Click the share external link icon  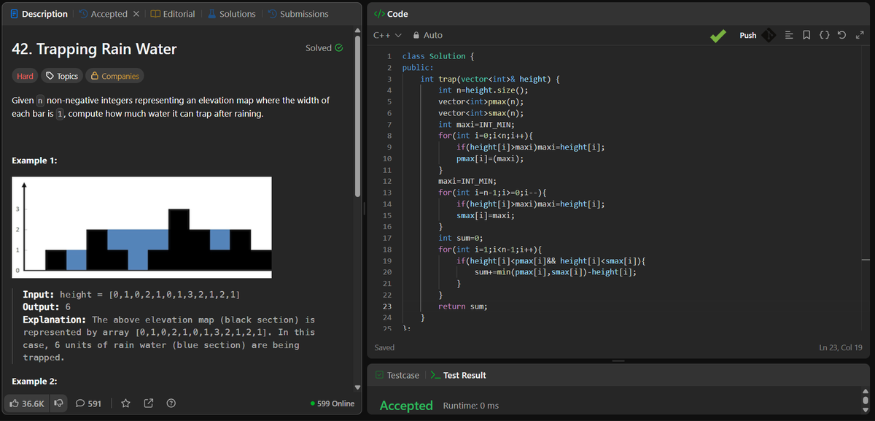149,403
